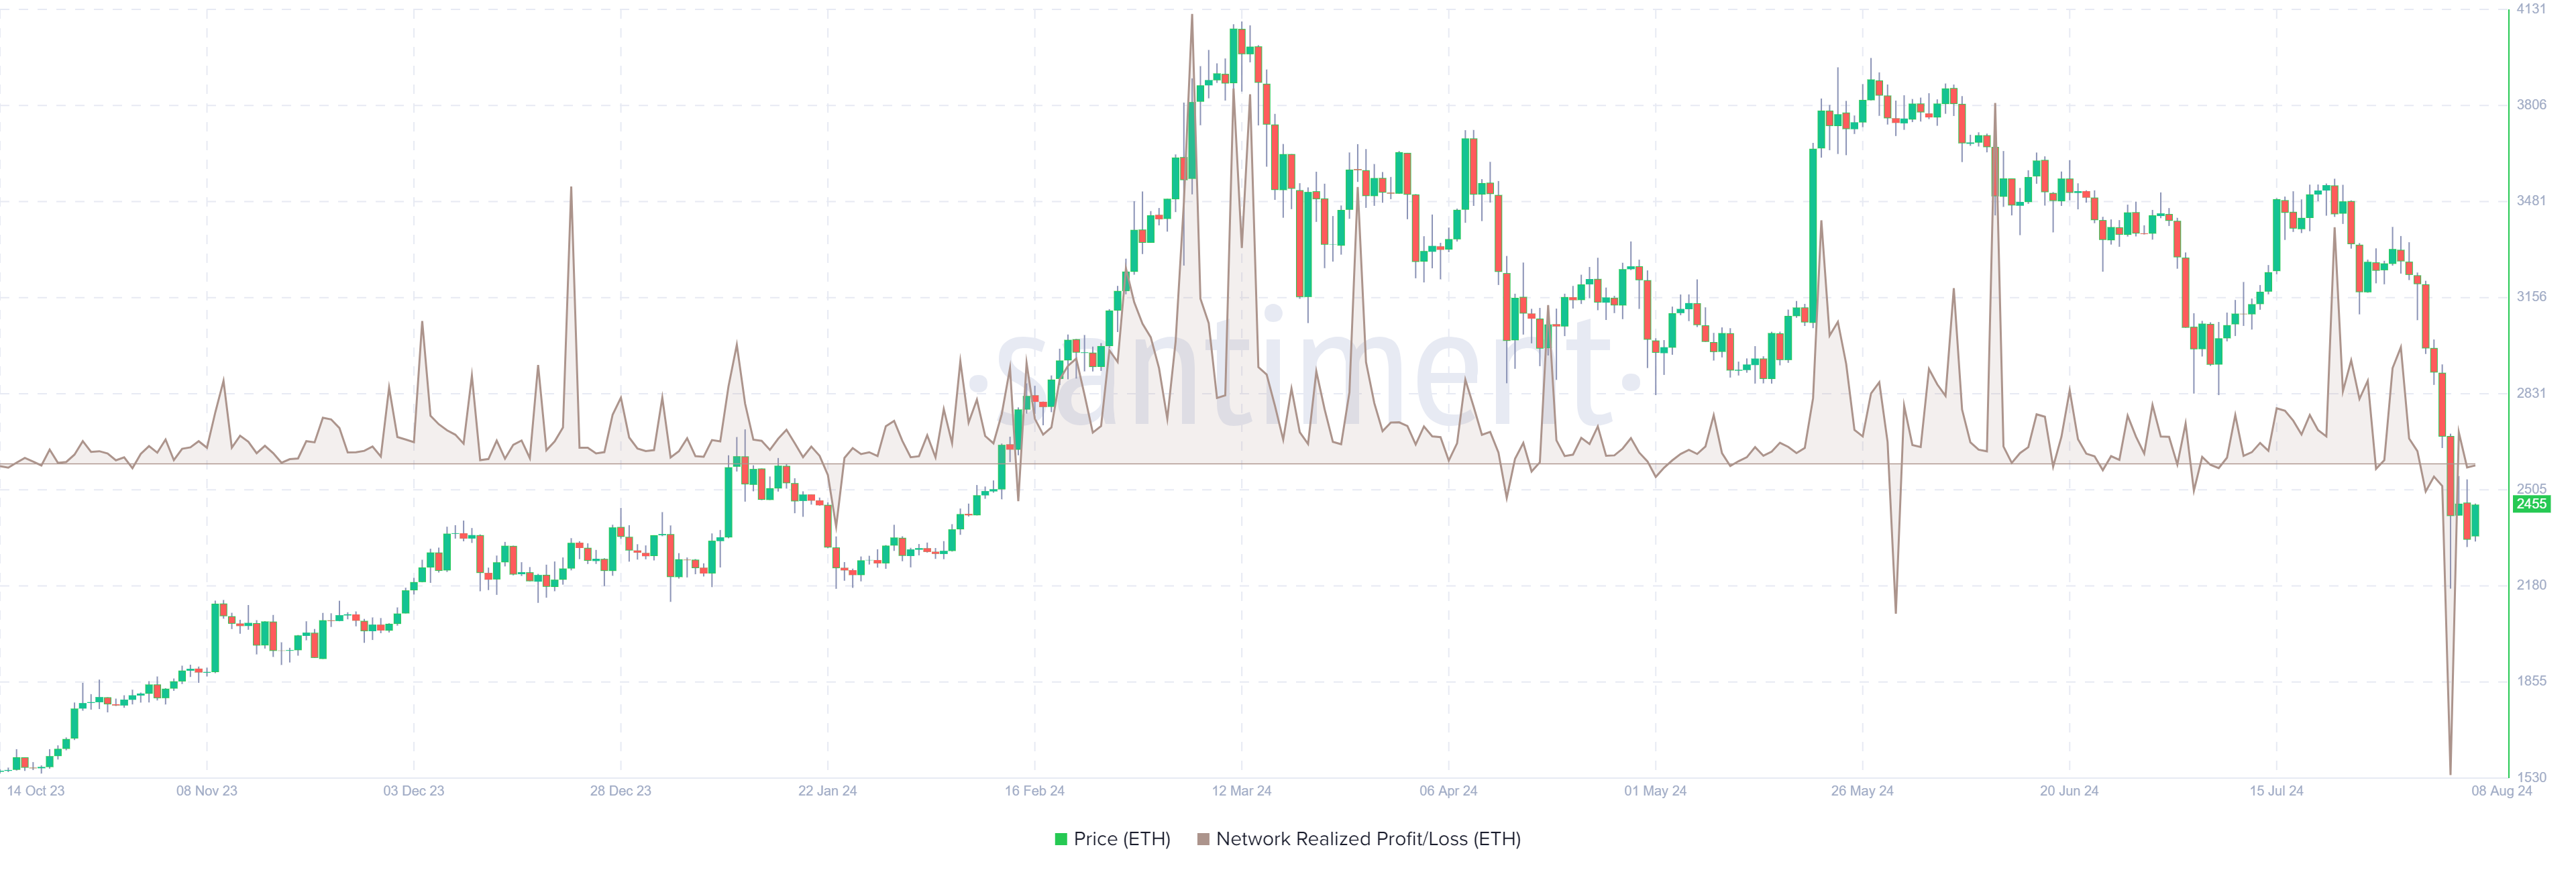Click the 3481 price axis value
The image size is (2576, 872).
[2531, 201]
